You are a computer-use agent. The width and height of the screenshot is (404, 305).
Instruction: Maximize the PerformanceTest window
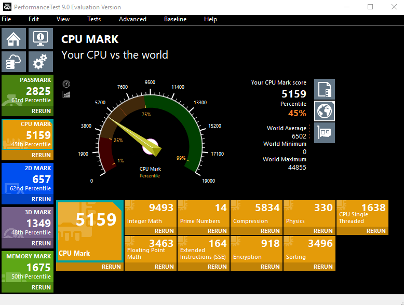point(370,7)
